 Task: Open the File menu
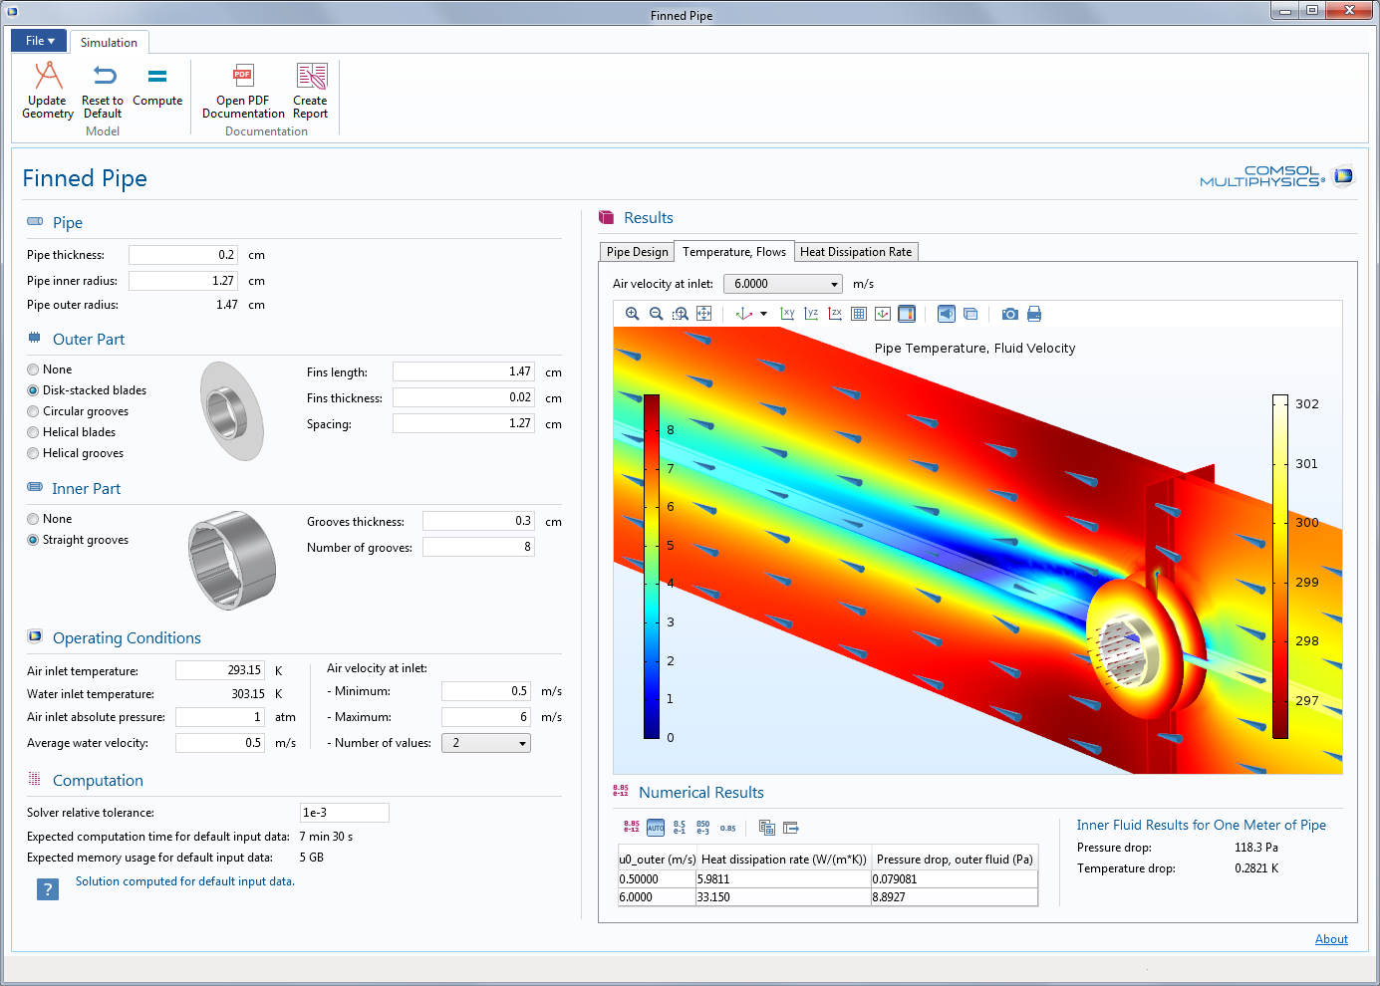[x=39, y=41]
